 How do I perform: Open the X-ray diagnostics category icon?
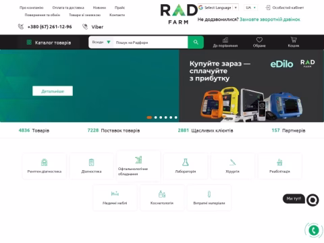(45, 162)
